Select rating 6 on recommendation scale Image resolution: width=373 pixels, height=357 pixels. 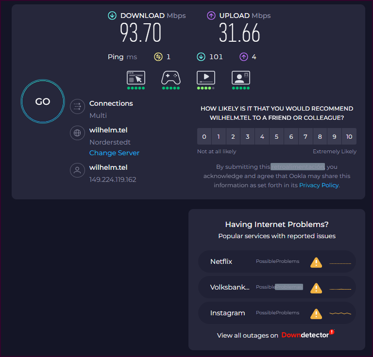[x=291, y=136]
